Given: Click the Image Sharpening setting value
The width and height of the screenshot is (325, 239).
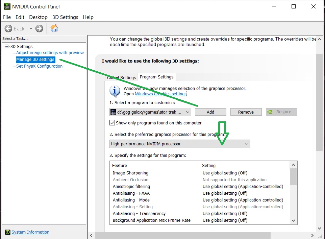Looking at the screenshot, I should (225, 173).
